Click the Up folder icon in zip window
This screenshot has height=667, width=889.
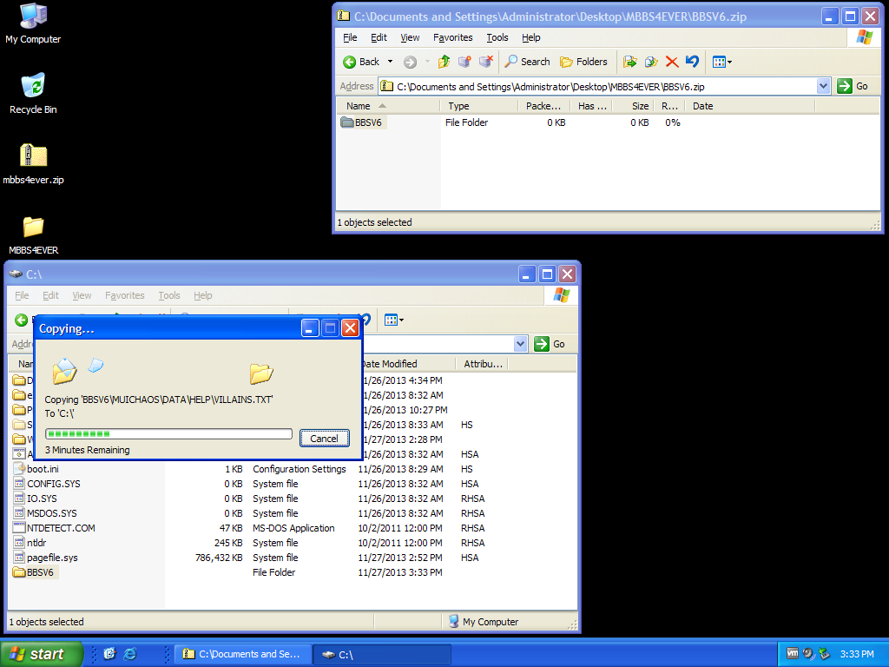444,62
